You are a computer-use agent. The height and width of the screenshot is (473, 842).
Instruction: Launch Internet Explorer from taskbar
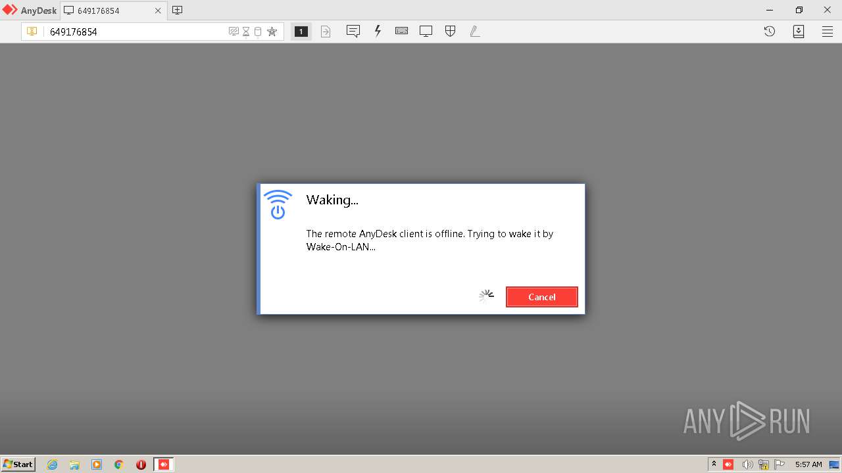pos(52,464)
